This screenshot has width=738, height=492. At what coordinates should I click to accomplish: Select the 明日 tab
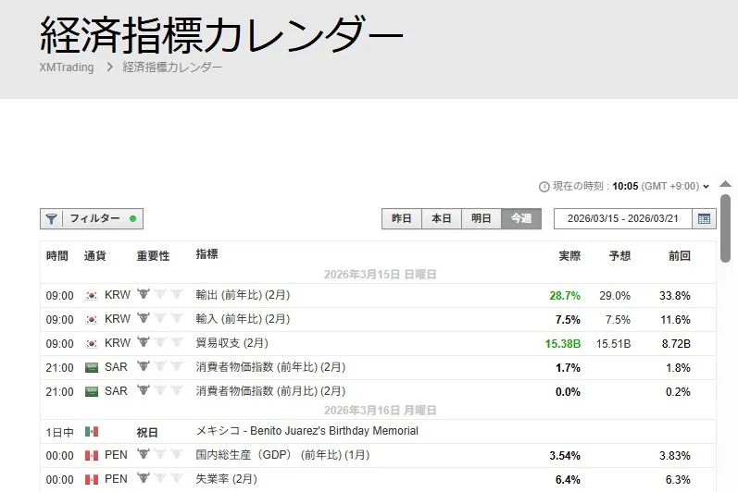click(481, 219)
